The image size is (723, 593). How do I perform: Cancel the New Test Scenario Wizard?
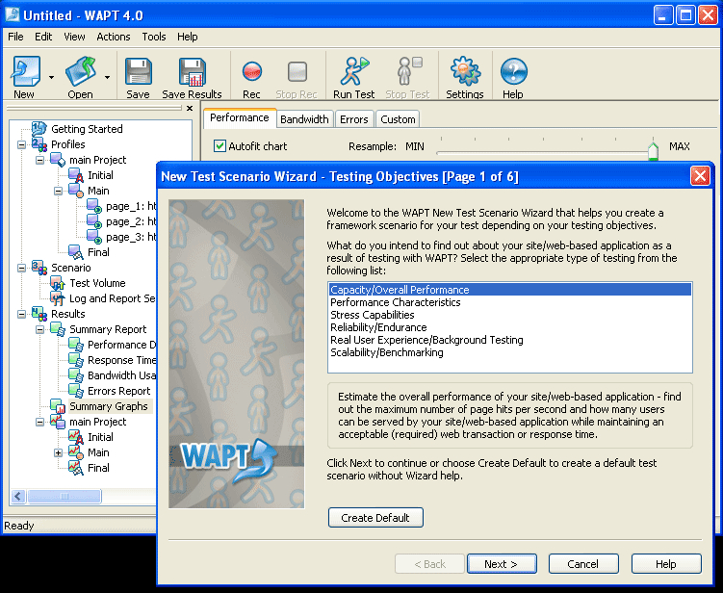[583, 564]
